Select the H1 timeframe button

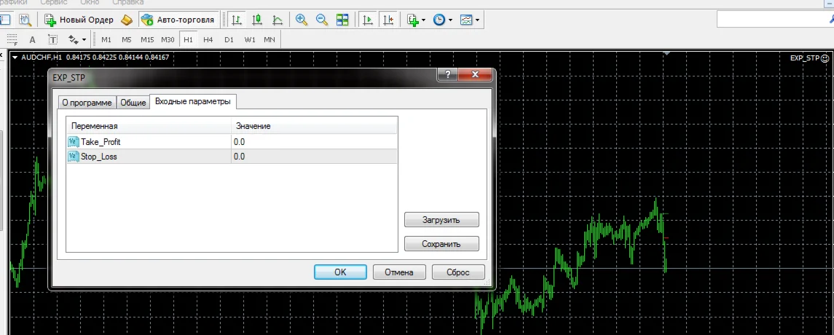(189, 40)
